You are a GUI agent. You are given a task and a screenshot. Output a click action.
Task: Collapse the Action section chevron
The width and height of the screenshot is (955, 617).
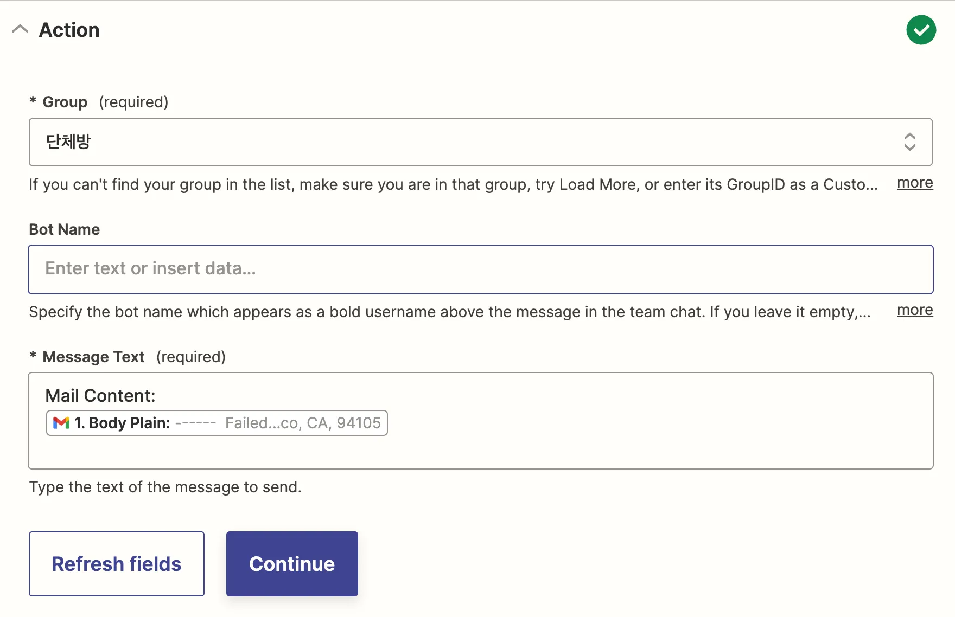click(x=20, y=29)
